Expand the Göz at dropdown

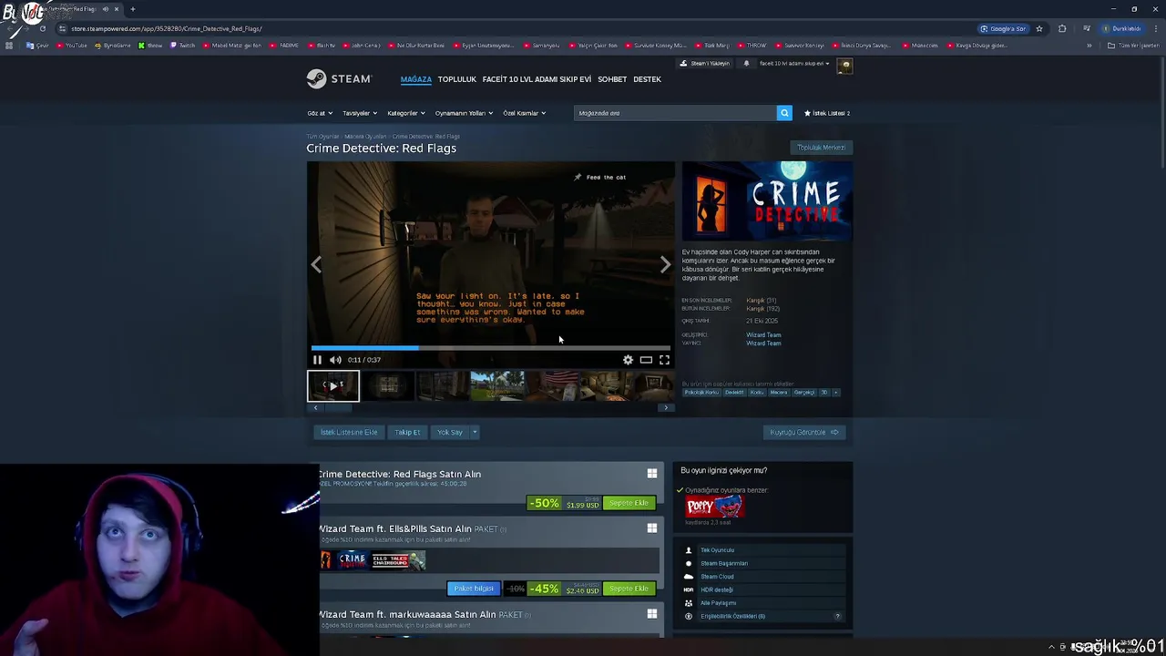(320, 113)
